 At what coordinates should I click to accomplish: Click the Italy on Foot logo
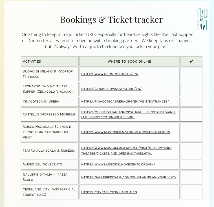[202, 19]
